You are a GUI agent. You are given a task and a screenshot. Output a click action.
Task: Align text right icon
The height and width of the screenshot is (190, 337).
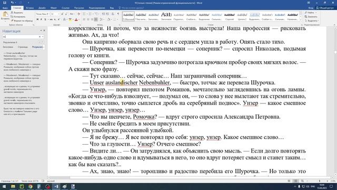click(92, 20)
